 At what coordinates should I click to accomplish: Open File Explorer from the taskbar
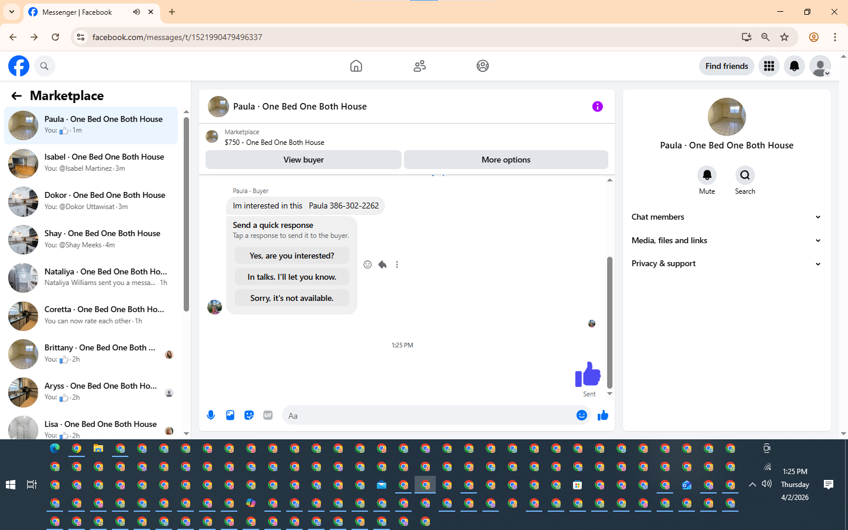coord(98,449)
